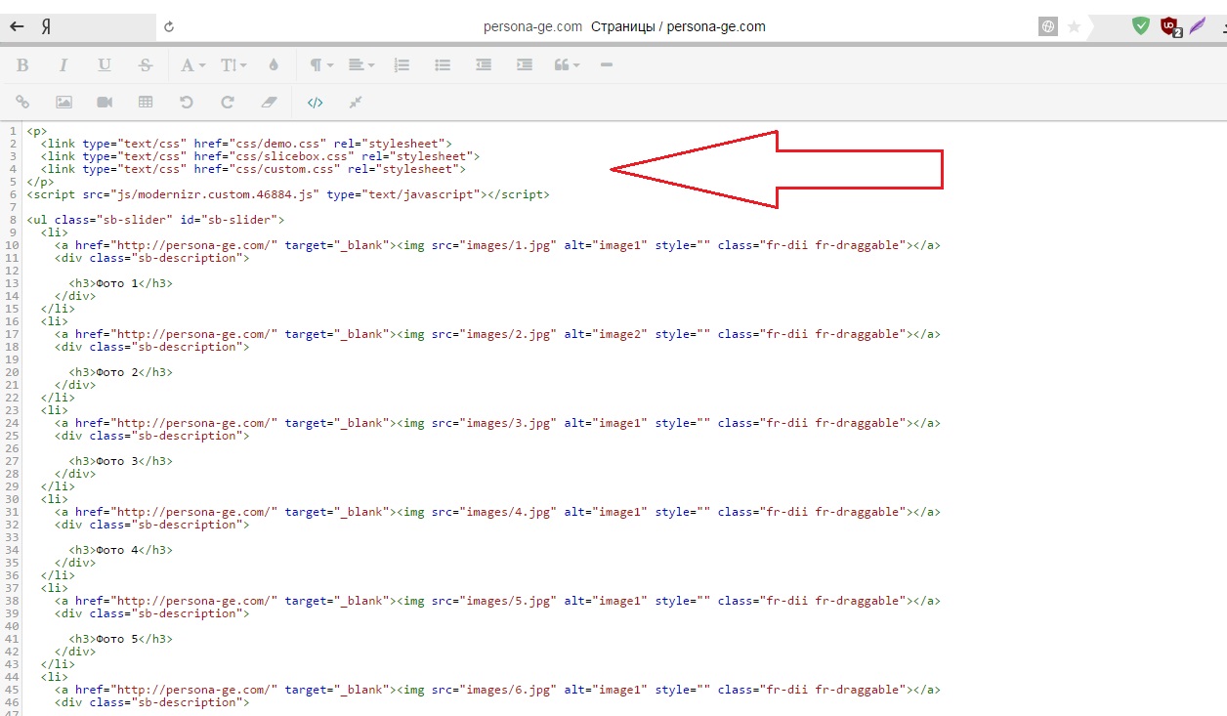The image size is (1227, 716).
Task: Toggle fullscreen mode in the editor
Action: 356,102
